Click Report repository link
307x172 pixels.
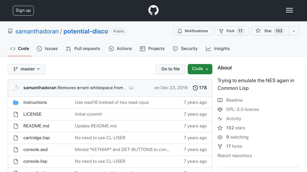click(x=235, y=156)
